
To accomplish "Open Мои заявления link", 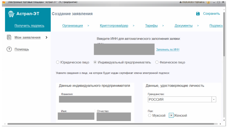I will [27, 38].
